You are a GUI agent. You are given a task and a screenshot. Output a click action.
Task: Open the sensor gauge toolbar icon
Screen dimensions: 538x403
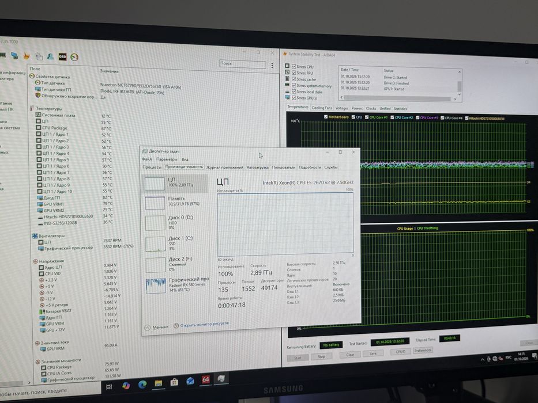point(74,57)
